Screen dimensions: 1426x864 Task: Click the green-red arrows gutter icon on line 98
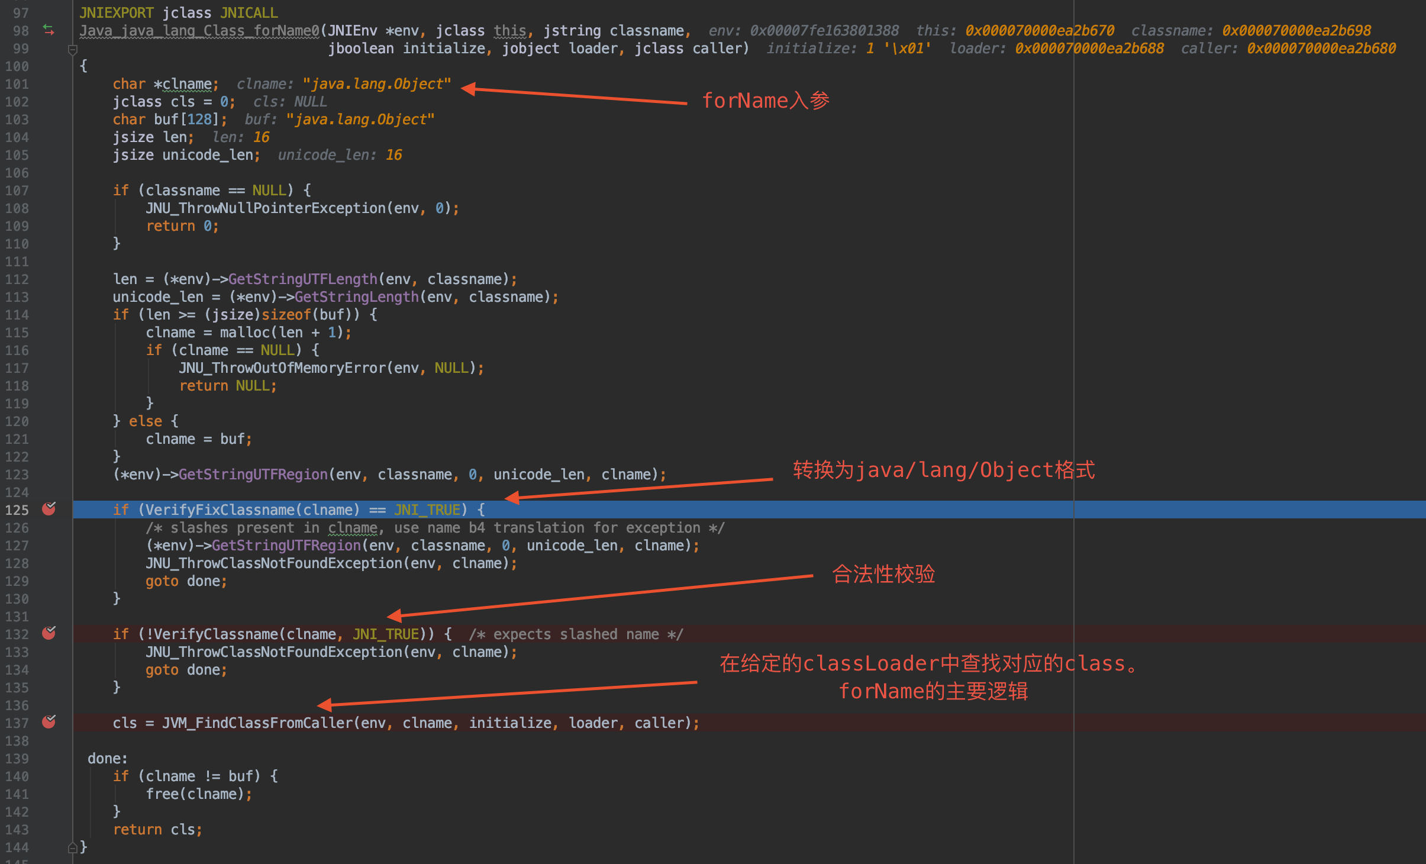[49, 30]
